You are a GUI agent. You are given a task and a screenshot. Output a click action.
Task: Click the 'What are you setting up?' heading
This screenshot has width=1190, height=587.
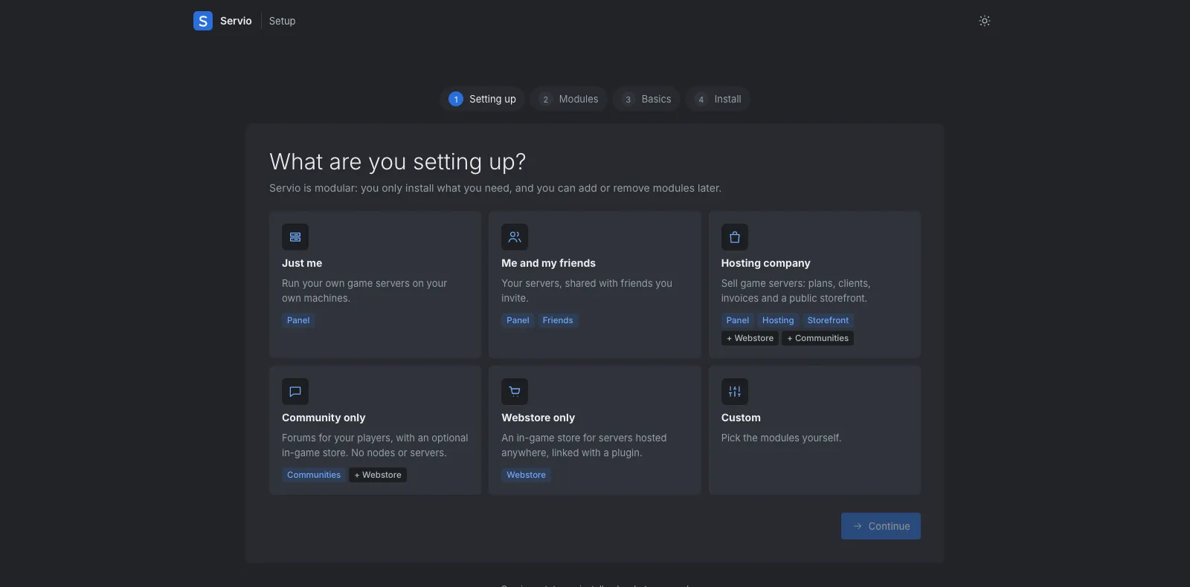(x=398, y=161)
